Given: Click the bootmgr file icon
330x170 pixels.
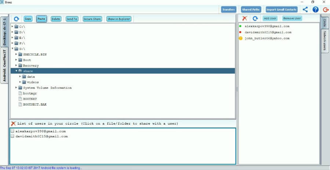Looking at the screenshot, I should pos(20,93).
